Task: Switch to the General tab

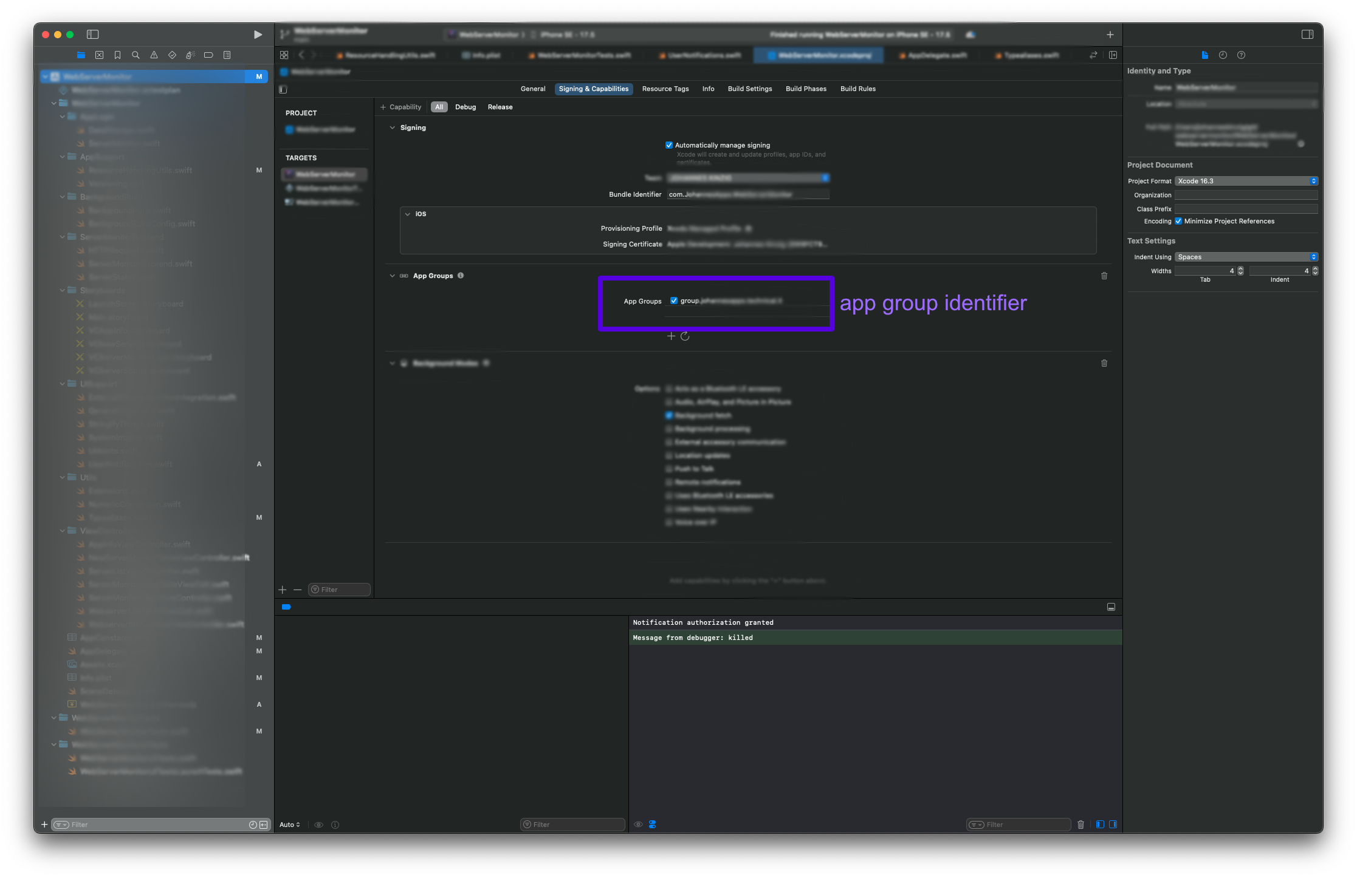Action: coord(533,89)
